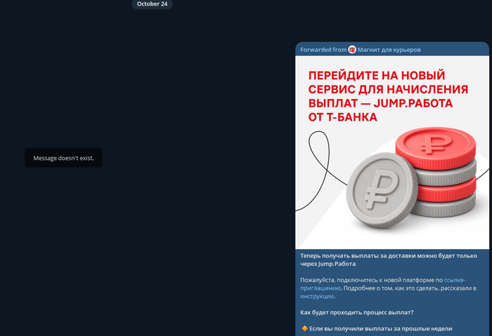Open forwarded source Магнит для курьеров
The width and height of the screenshot is (492, 336).
click(x=389, y=50)
